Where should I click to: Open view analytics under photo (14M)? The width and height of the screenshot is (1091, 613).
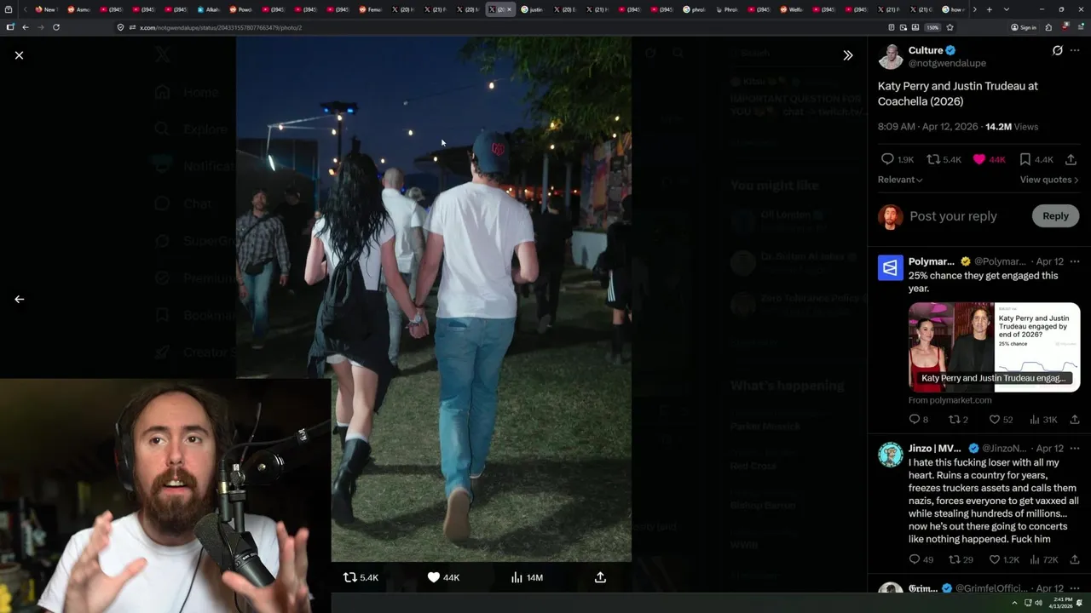coord(526,577)
